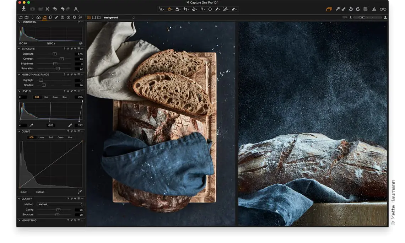This screenshot has height=243, width=405.
Task: Click the curve point picker eyedropper
Action: point(80,192)
